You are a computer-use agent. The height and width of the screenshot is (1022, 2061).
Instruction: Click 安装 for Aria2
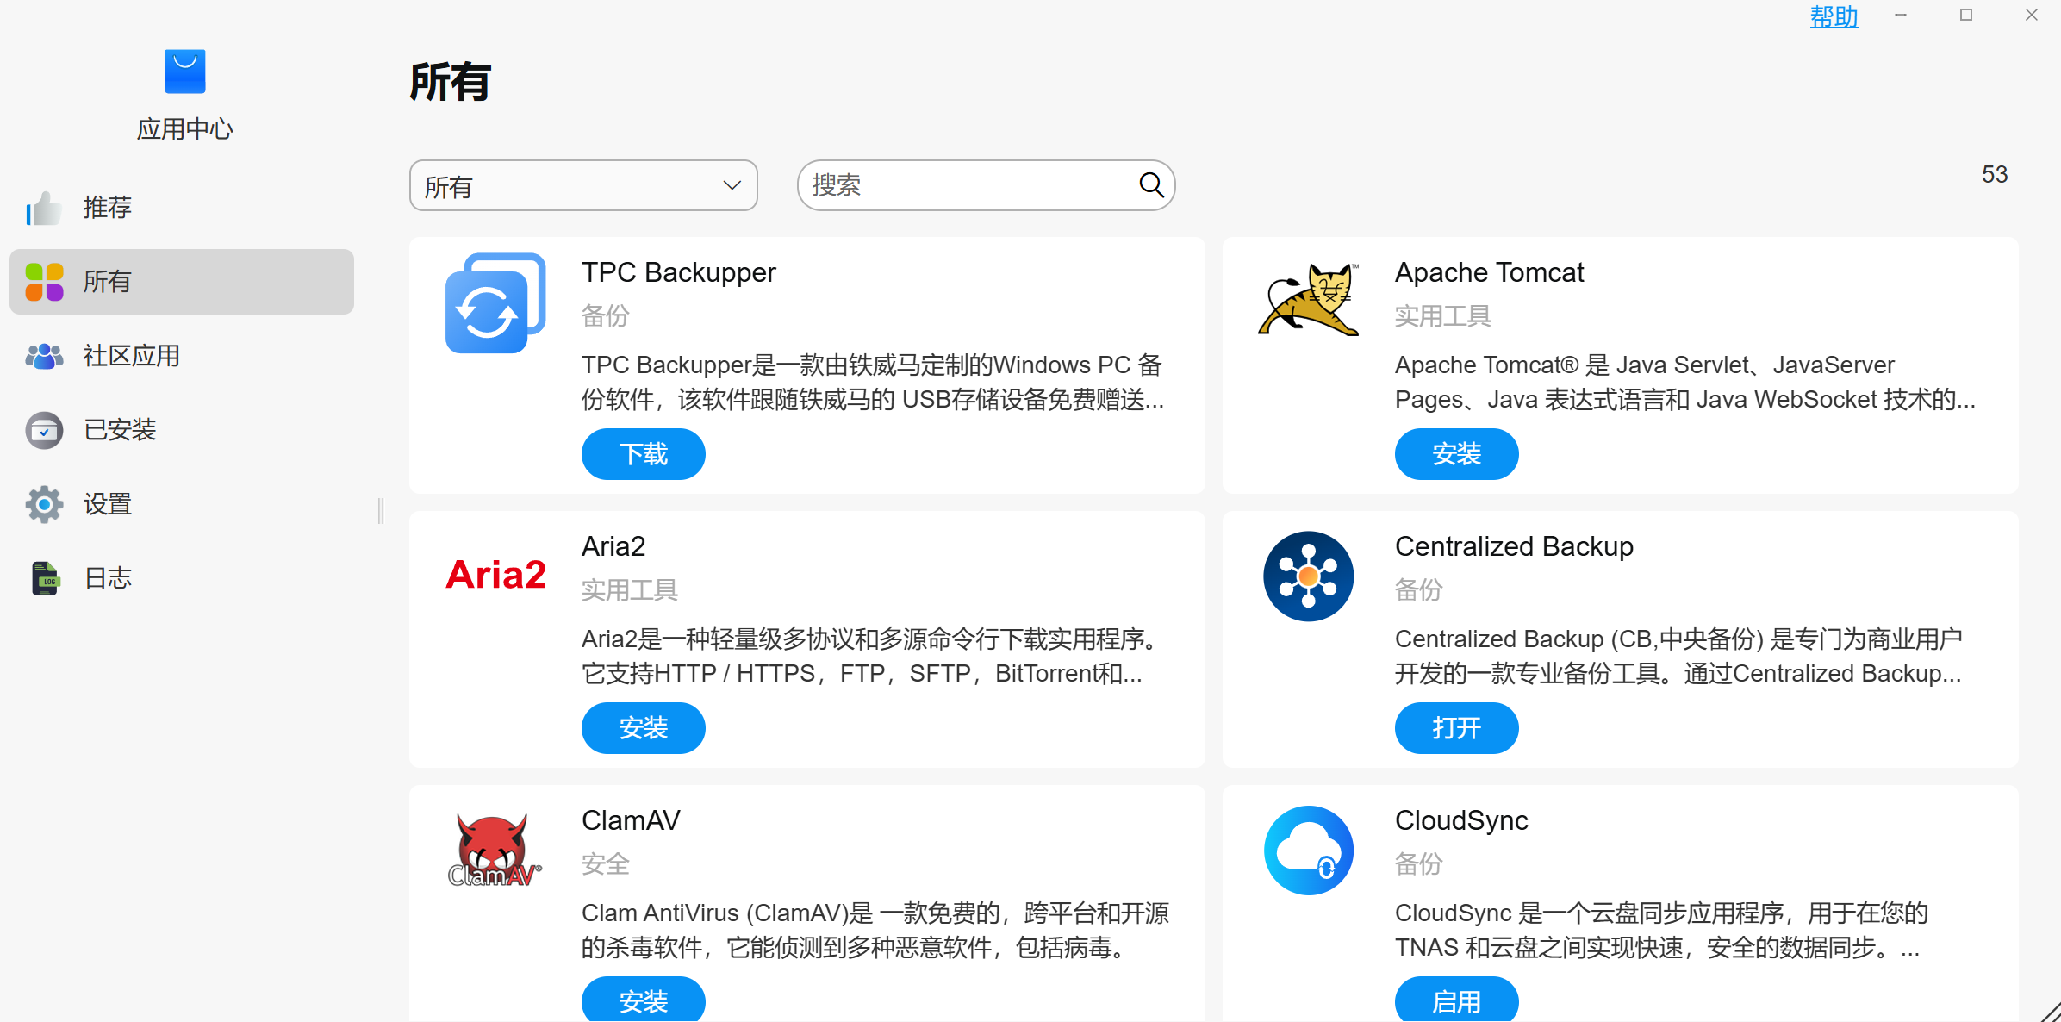[x=644, y=728]
